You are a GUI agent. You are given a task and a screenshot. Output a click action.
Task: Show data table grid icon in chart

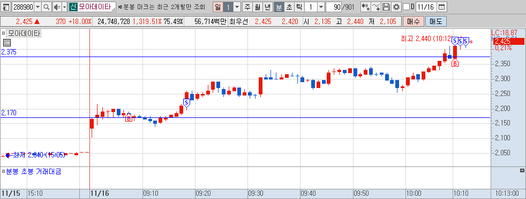coord(7,42)
